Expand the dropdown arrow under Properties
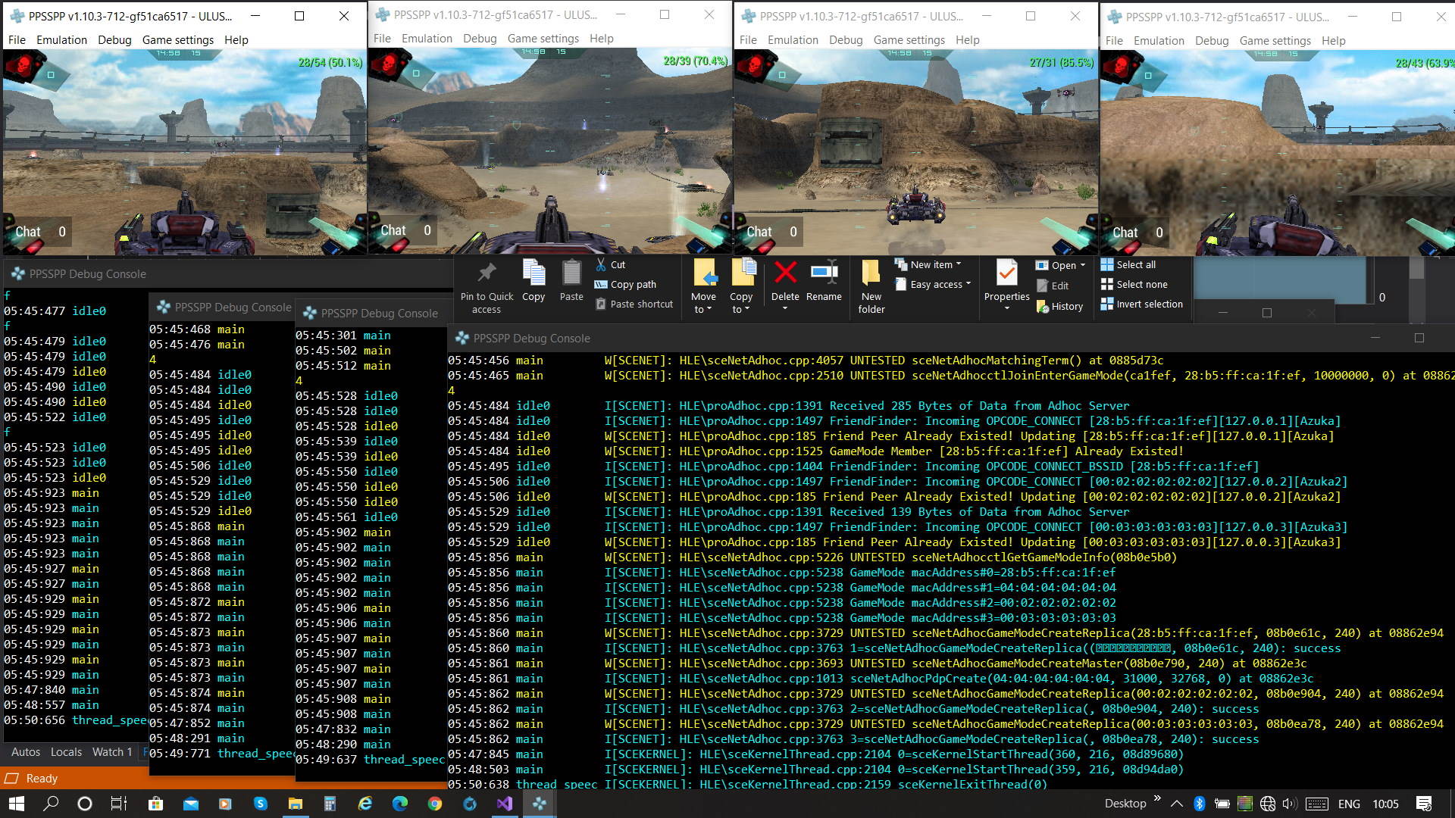 coord(1006,308)
